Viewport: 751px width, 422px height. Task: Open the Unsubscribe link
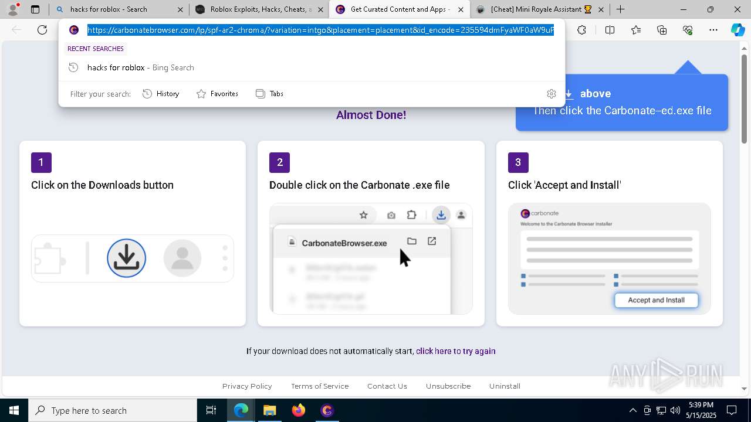click(448, 386)
